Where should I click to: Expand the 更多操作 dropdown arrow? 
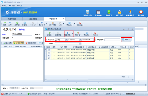point(47,24)
